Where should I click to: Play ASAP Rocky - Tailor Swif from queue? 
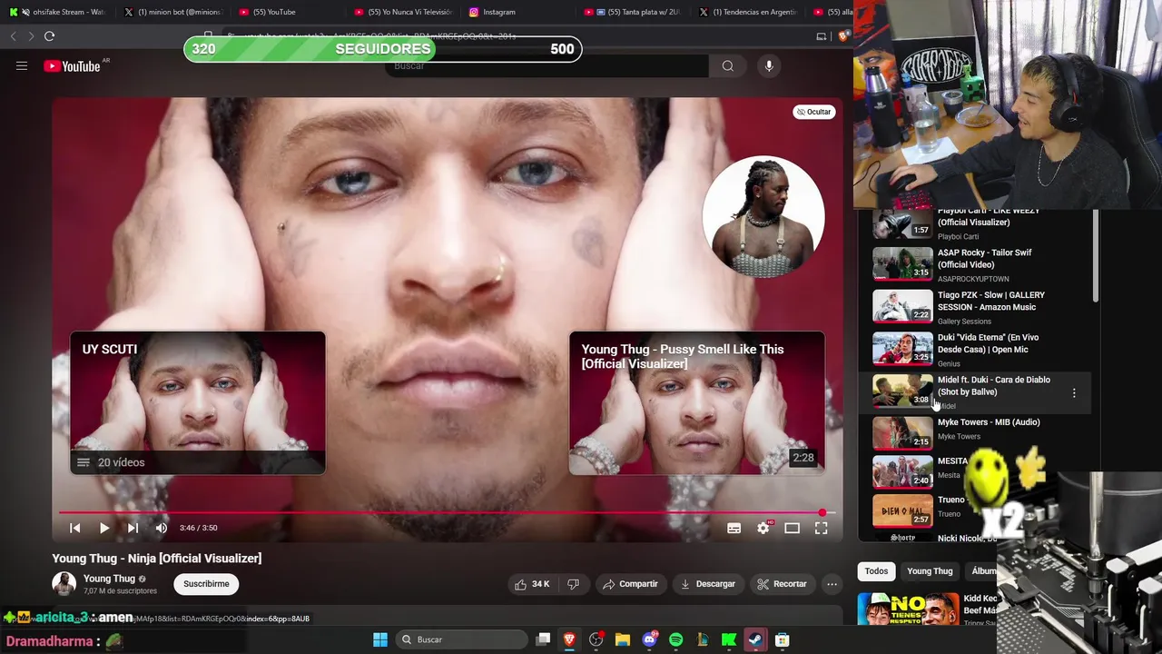click(x=973, y=264)
